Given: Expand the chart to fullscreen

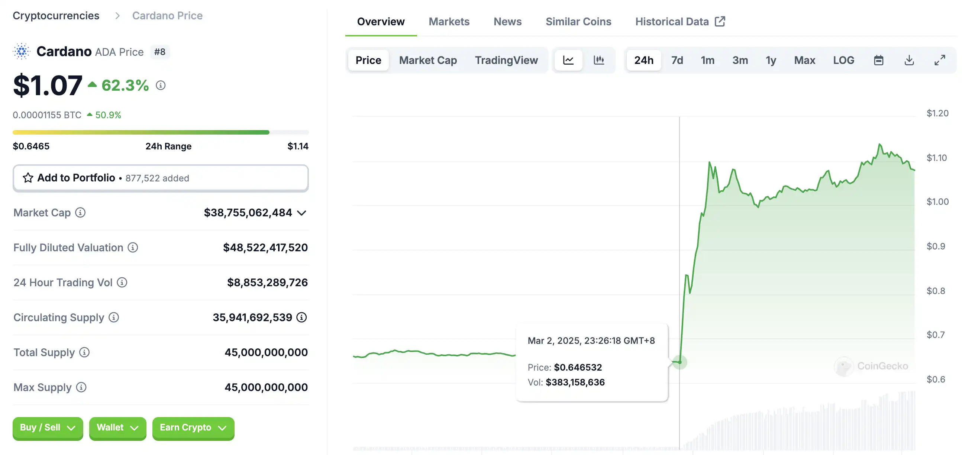Looking at the screenshot, I should click(940, 60).
